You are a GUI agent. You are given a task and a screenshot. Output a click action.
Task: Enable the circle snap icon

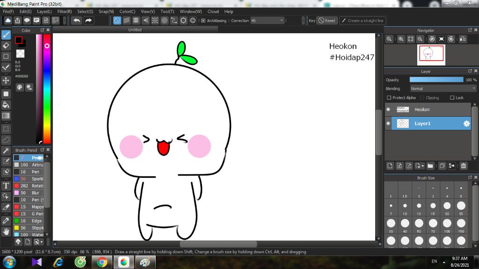click(x=164, y=21)
